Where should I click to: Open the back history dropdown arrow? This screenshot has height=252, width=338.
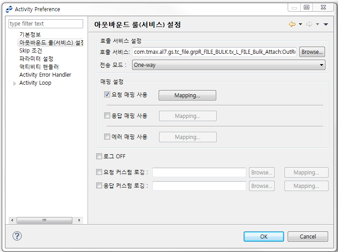coord(300,25)
